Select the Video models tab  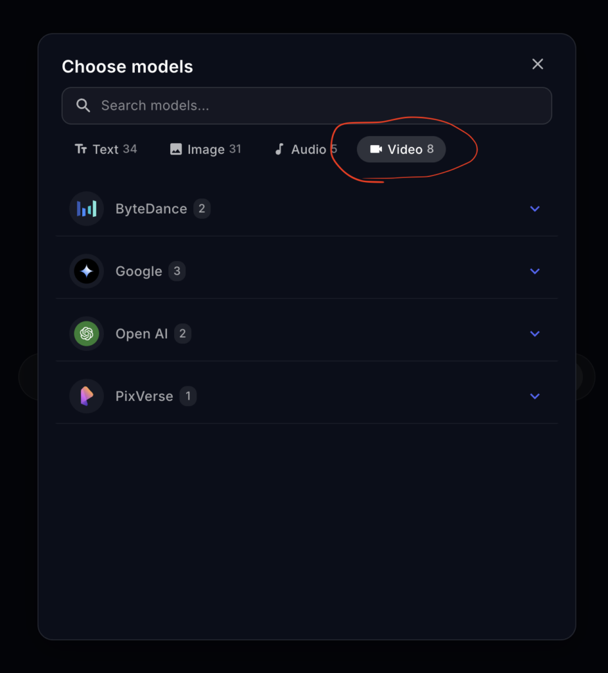pyautogui.click(x=402, y=149)
